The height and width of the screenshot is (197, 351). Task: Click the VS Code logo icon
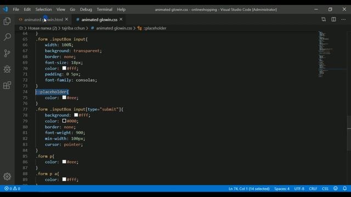(x=5, y=9)
